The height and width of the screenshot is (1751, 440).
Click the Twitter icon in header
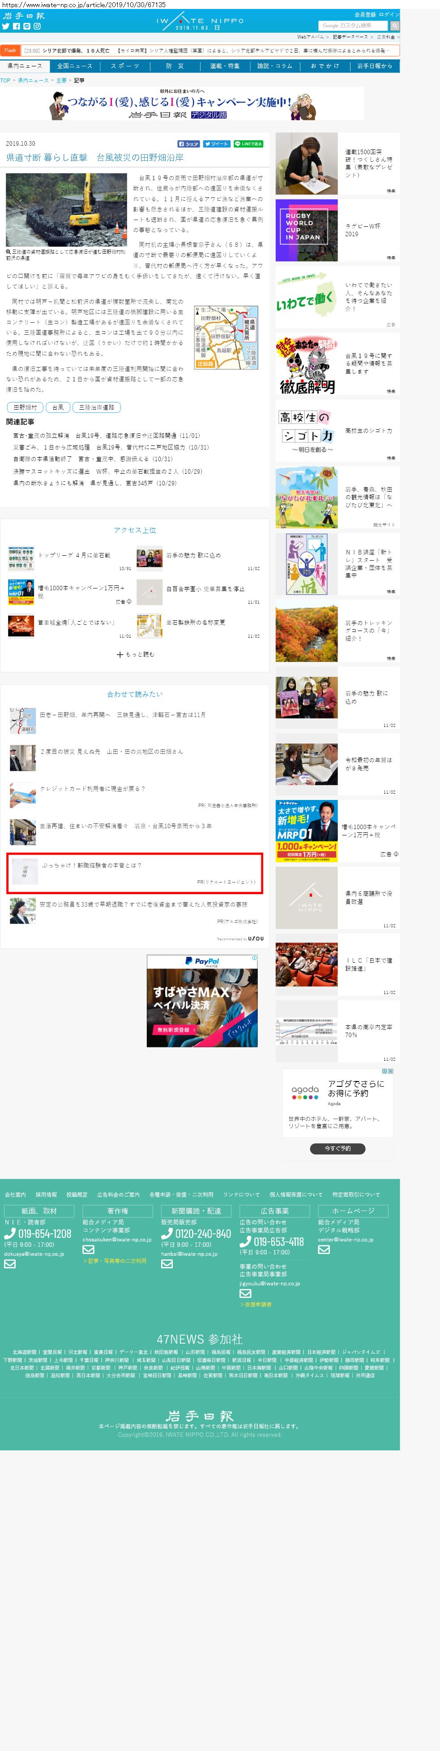tap(5, 26)
